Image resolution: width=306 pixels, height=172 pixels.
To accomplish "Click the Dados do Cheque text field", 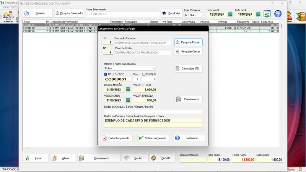I will coord(153,111).
